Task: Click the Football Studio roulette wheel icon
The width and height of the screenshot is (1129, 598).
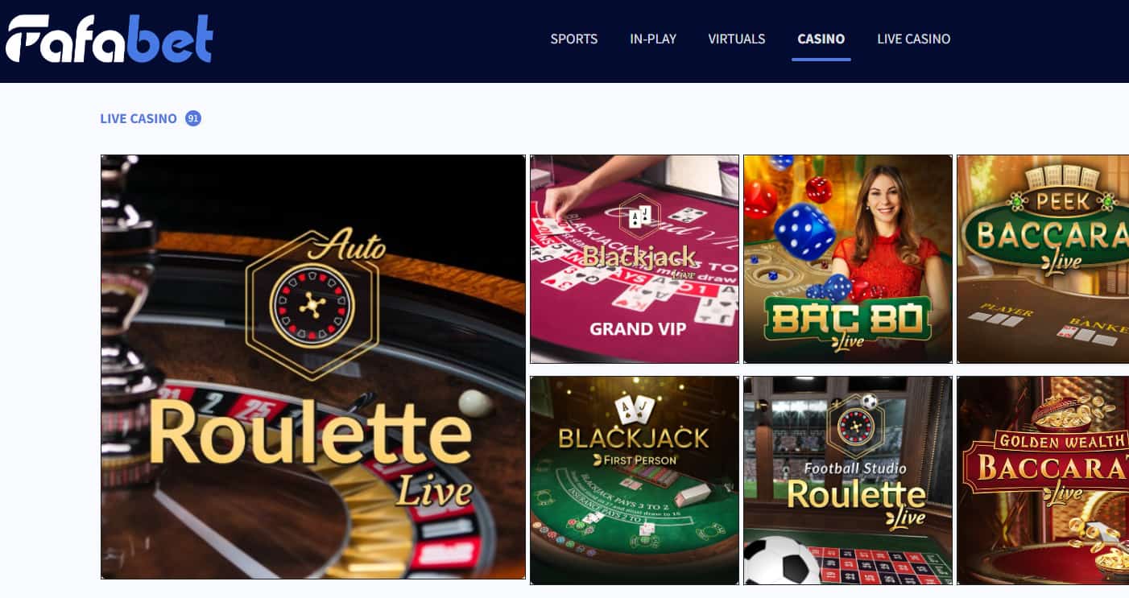Action: tap(855, 427)
